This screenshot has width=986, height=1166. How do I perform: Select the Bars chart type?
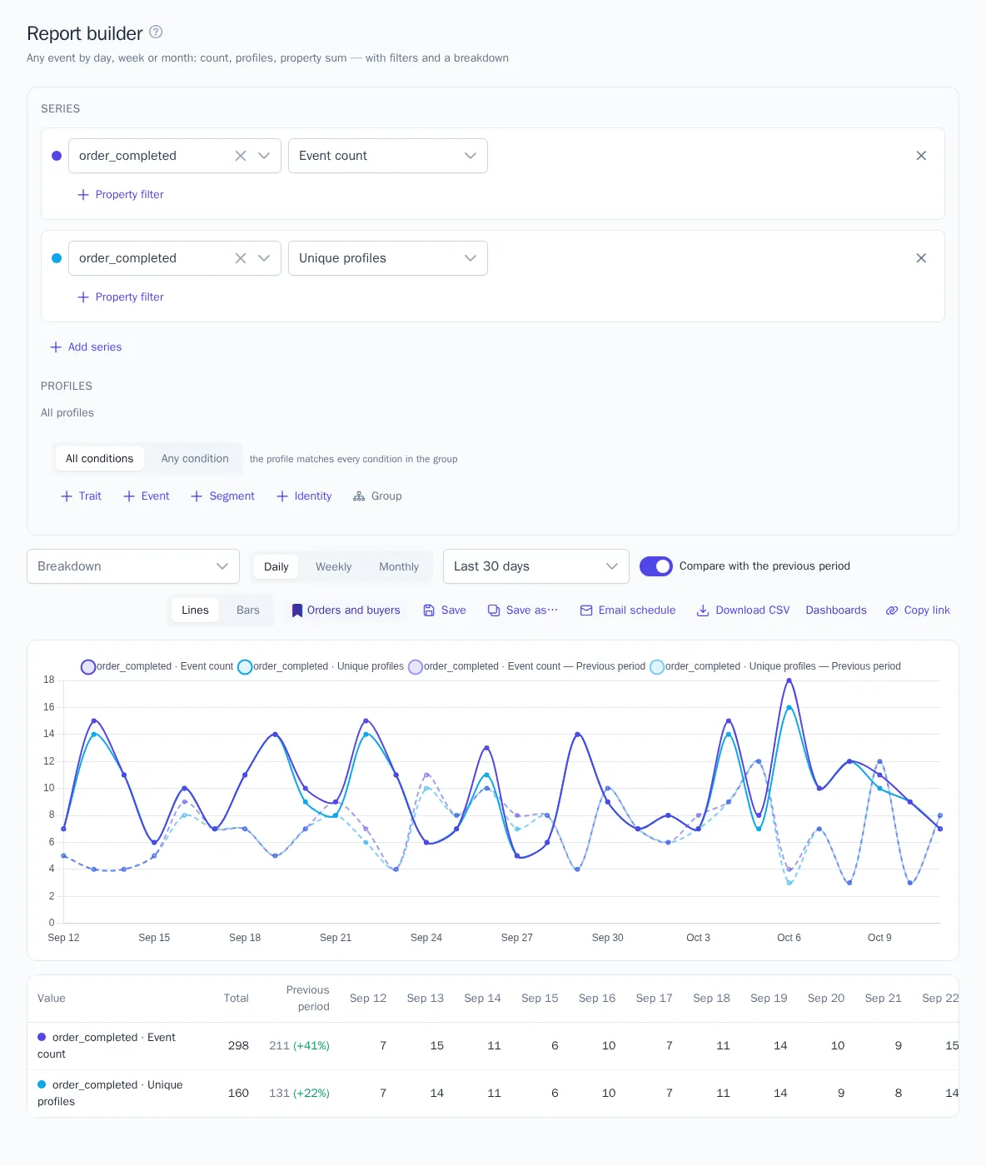tap(248, 610)
